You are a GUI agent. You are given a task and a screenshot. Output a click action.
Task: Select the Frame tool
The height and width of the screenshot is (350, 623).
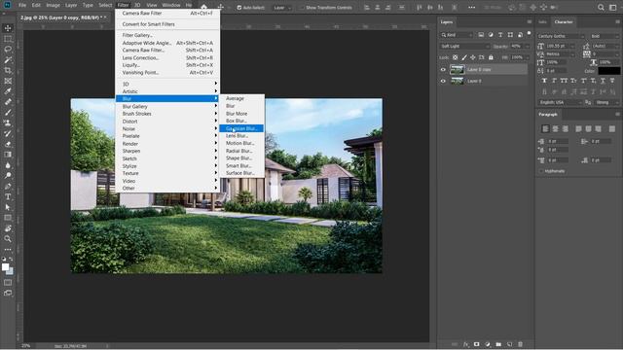(x=8, y=81)
